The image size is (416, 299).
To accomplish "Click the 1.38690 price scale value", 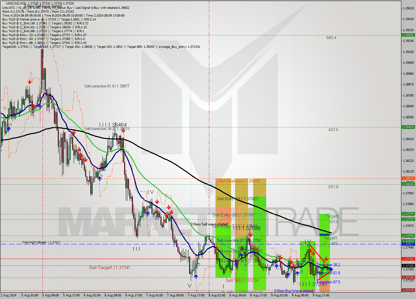I will tap(409, 106).
